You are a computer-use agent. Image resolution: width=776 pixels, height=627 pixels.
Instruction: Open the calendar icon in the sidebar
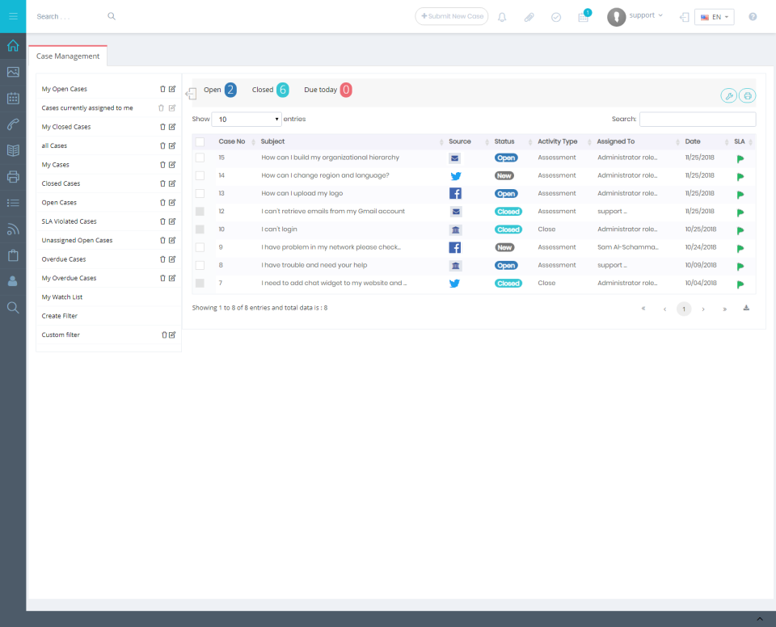tap(12, 98)
